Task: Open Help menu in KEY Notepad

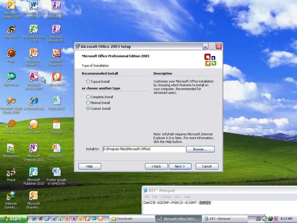Action: pyautogui.click(x=187, y=197)
